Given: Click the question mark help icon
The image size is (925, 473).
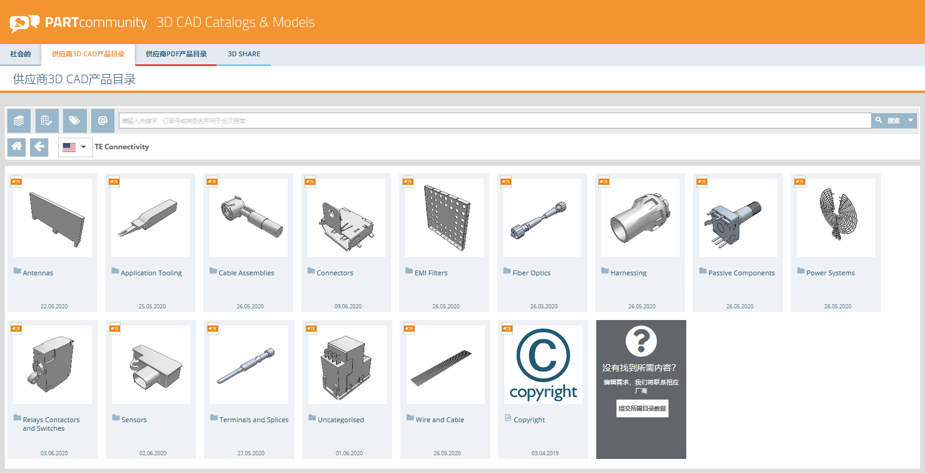Looking at the screenshot, I should 641,341.
